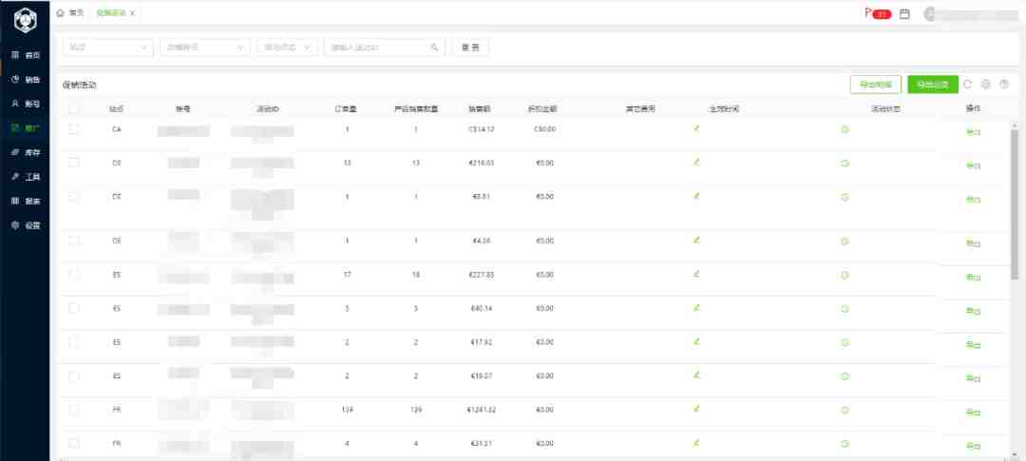Viewport: 1026px width, 461px height.
Task: Edit other fees pencil in €4.26 row
Action: point(696,240)
